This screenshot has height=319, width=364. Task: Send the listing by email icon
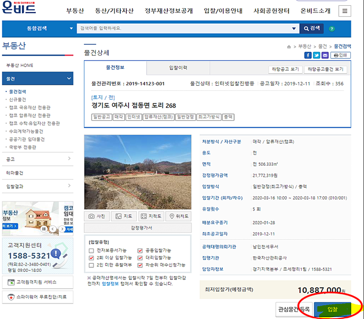click(x=326, y=55)
